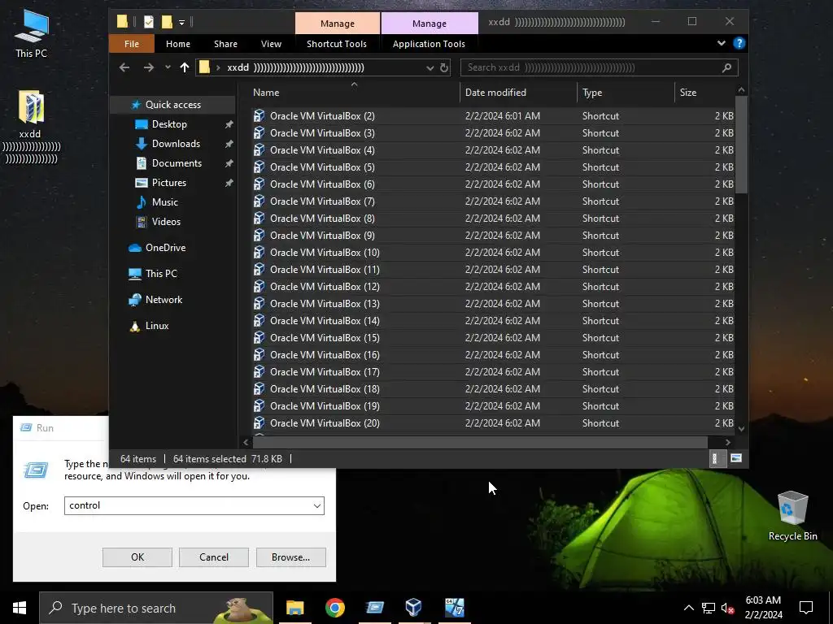Select Oracle VM VirtualBox (20) row
833x624 pixels.
pyautogui.click(x=493, y=422)
